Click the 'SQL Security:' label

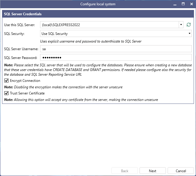[14, 34]
